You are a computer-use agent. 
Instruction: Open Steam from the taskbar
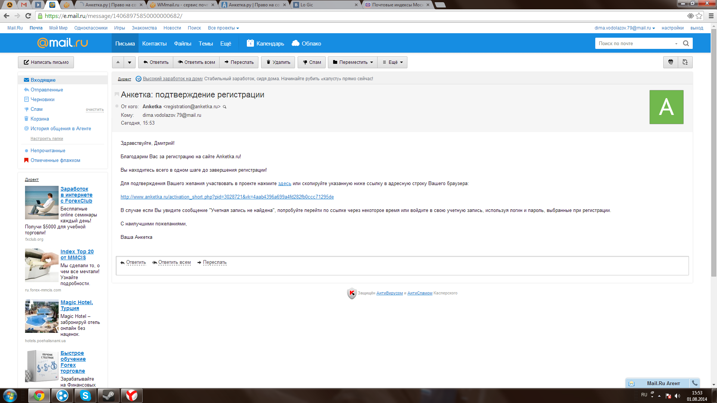click(109, 395)
